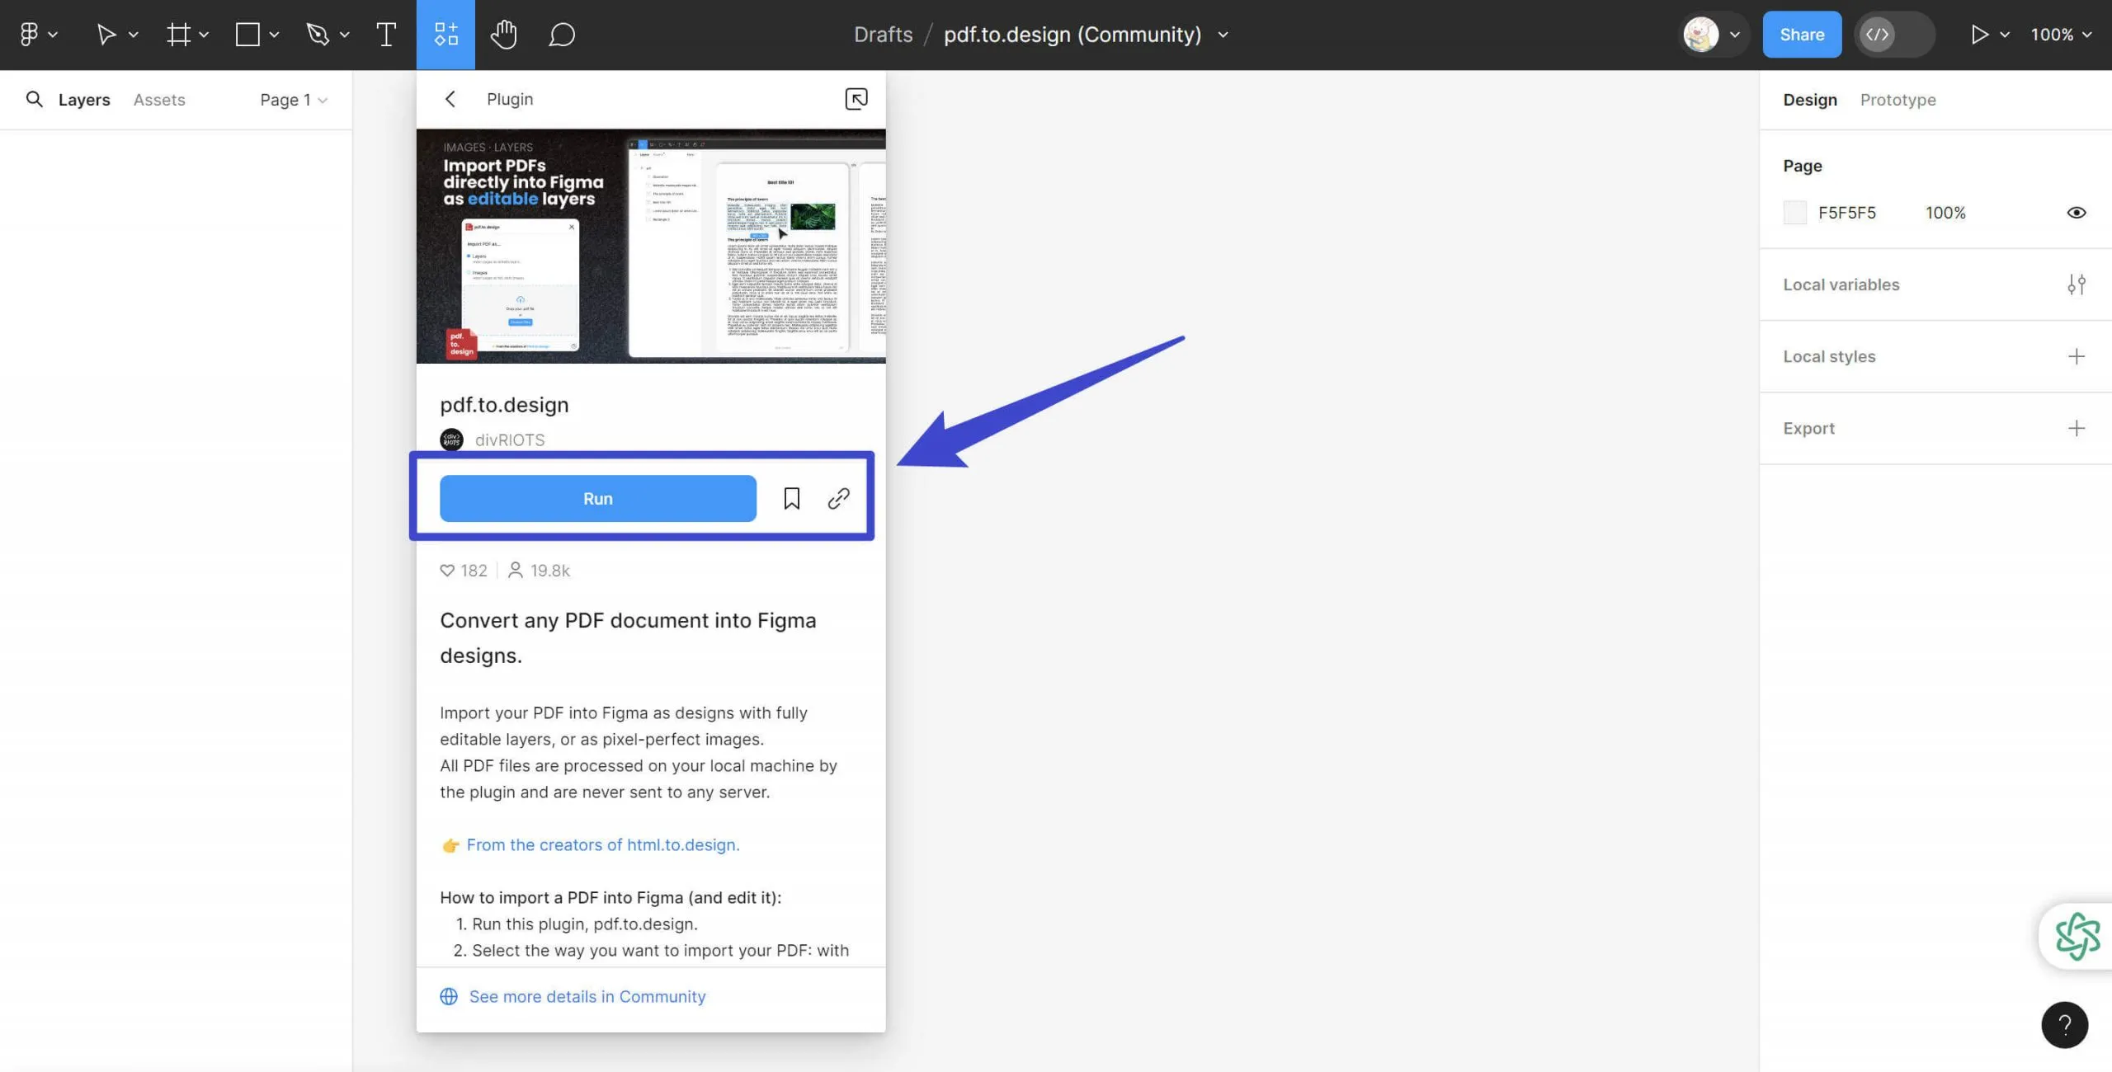Open See more details in Community
2112x1072 pixels.
pos(587,996)
